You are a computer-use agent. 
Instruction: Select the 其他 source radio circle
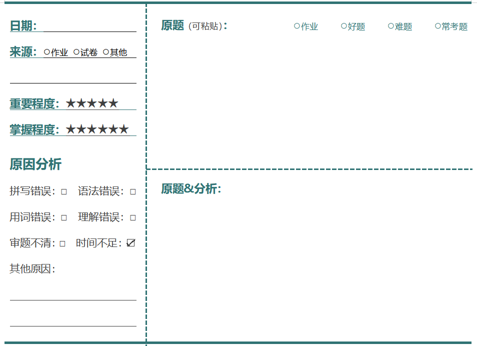(x=106, y=52)
